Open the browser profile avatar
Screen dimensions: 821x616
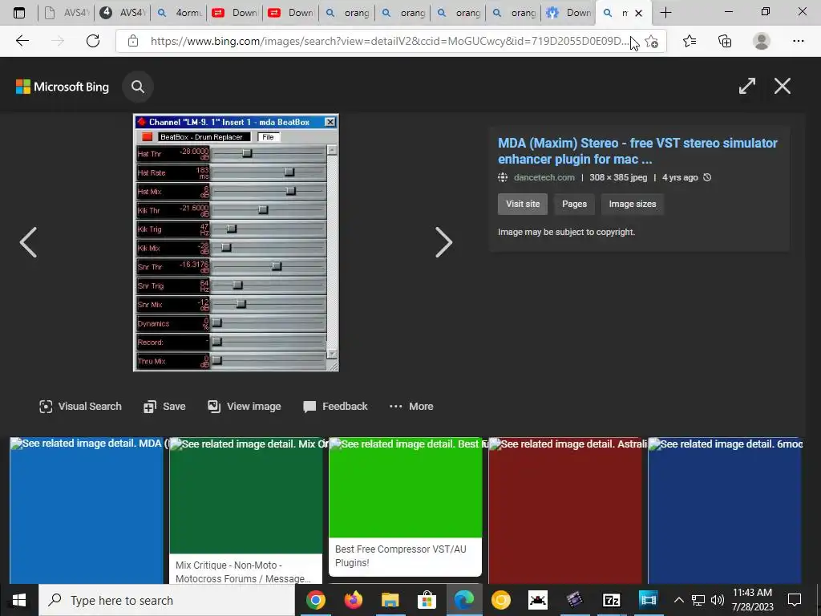pos(762,41)
